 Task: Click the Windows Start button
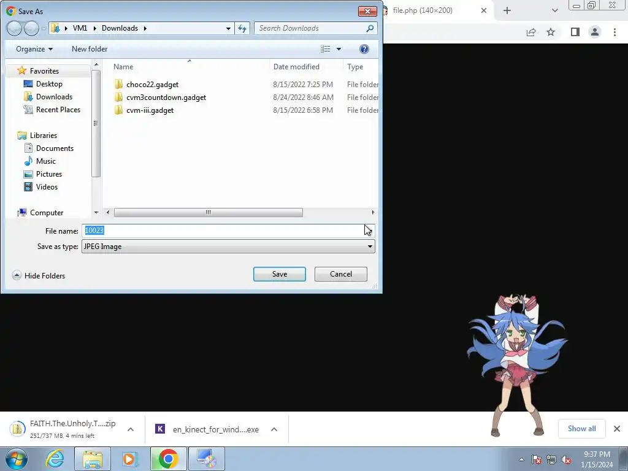pos(16,459)
